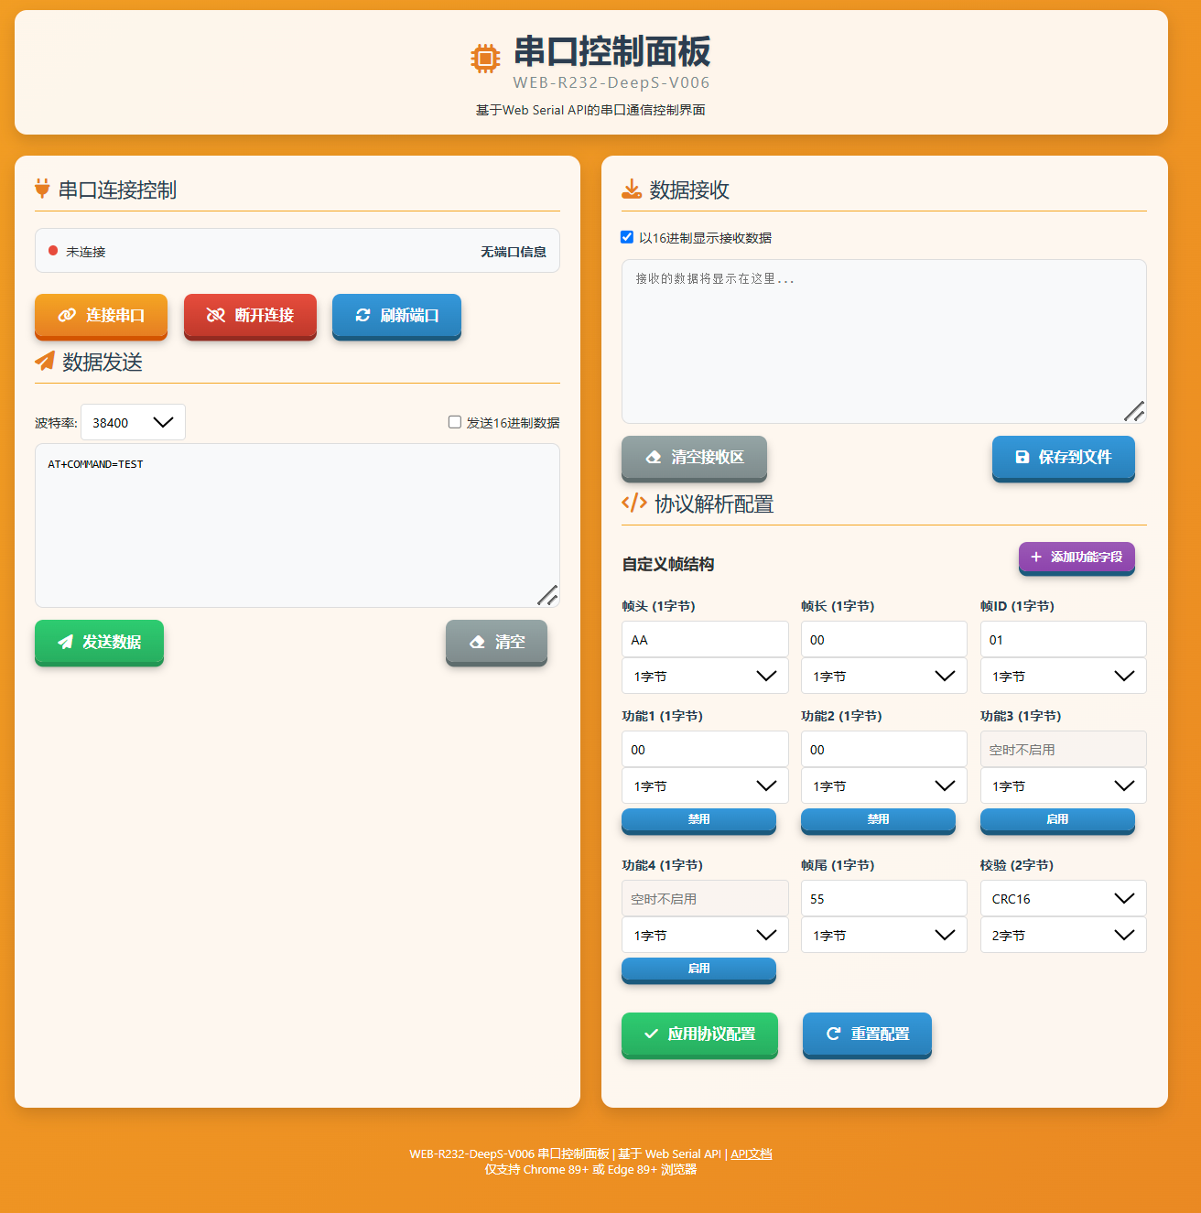Uncheck 以16进制显示接收数据 checkbox
Image resolution: width=1201 pixels, height=1213 pixels.
[627, 237]
